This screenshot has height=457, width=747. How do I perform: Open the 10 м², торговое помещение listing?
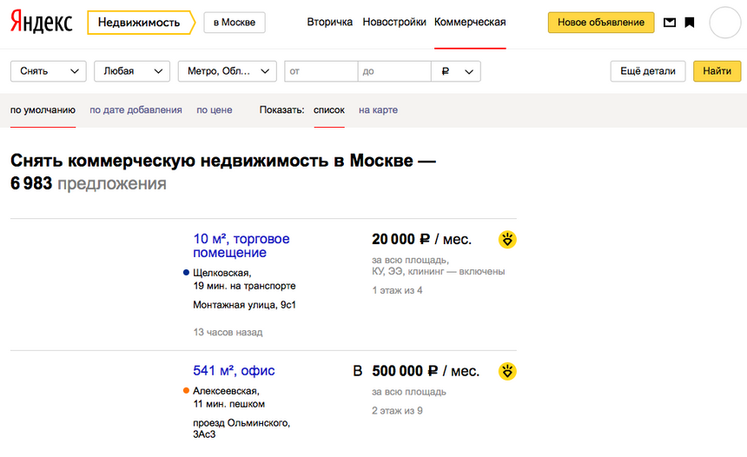tap(241, 246)
